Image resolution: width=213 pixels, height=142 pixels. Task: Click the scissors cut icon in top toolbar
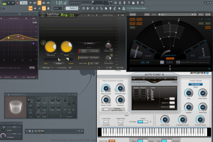(120, 3)
